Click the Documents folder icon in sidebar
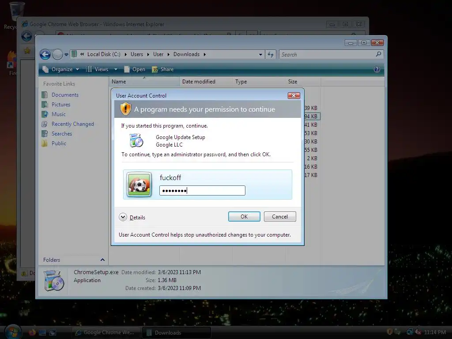The width and height of the screenshot is (452, 339). tap(45, 95)
